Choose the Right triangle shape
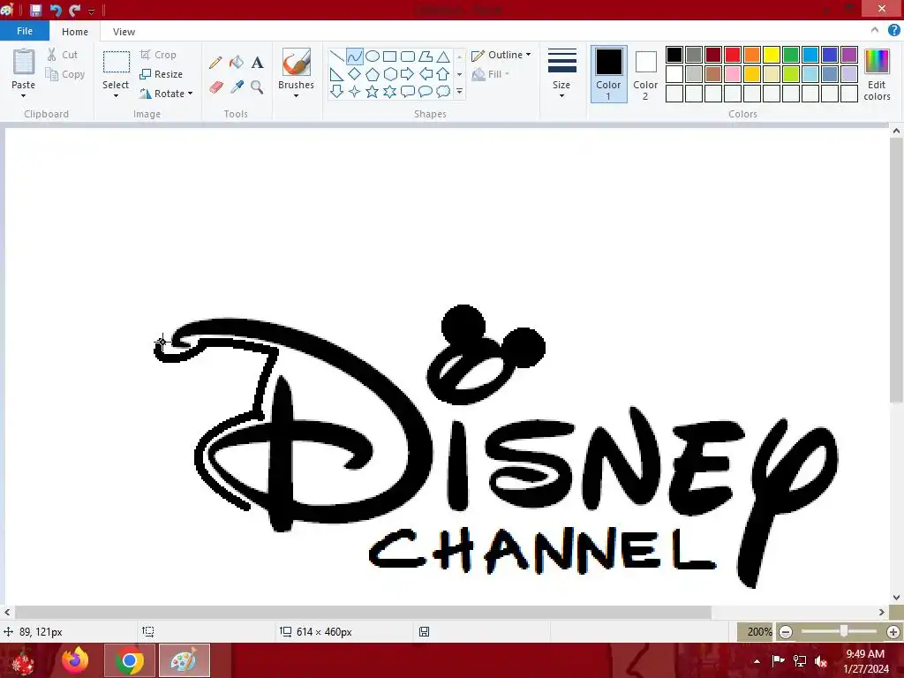The width and height of the screenshot is (904, 678). pyautogui.click(x=336, y=74)
